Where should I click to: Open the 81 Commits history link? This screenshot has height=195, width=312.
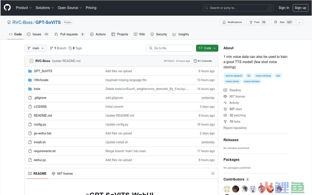click(x=202, y=61)
